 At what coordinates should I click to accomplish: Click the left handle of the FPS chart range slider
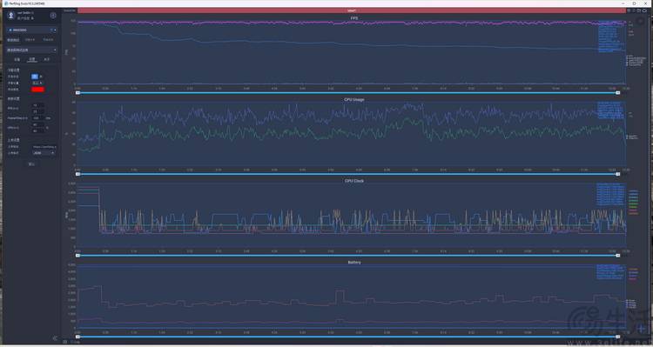77,93
